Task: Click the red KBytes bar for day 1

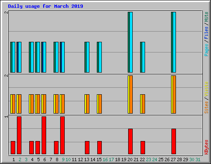Action: tap(13, 148)
